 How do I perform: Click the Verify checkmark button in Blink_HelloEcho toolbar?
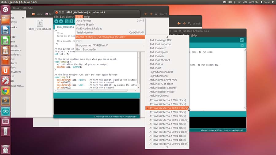[x=56, y=21]
